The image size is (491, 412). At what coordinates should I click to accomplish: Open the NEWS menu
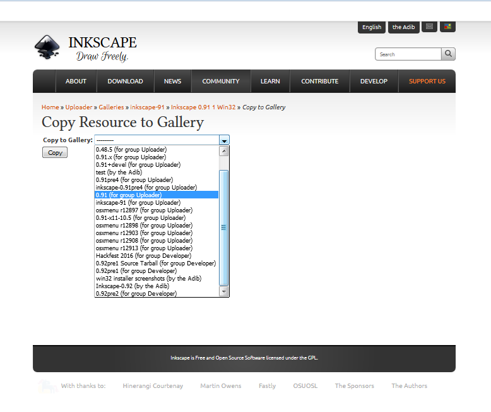tap(172, 82)
